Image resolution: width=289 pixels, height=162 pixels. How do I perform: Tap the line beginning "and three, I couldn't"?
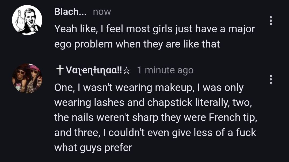click(155, 133)
